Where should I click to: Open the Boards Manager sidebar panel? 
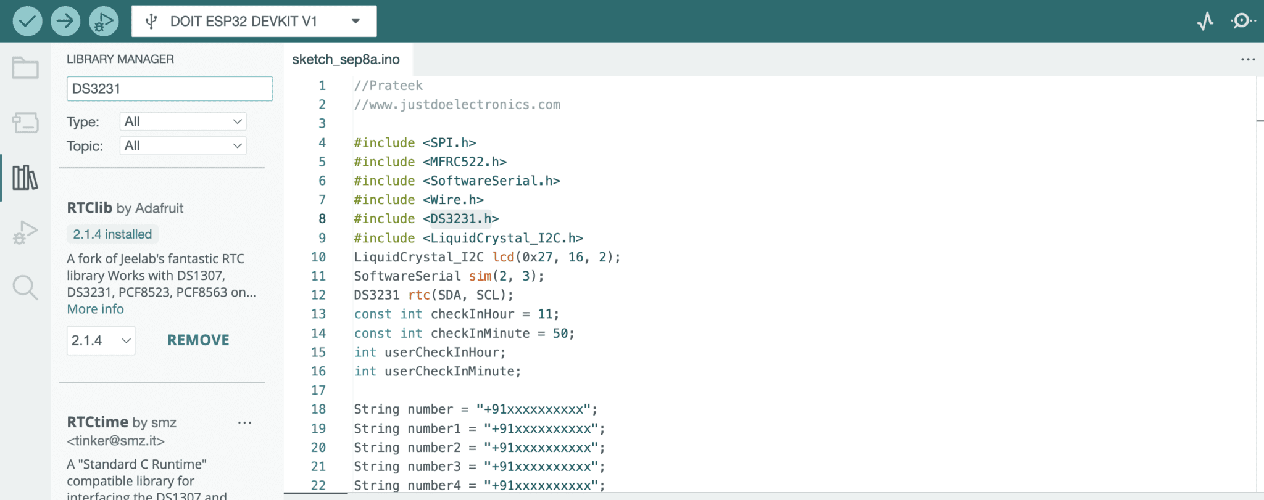(25, 123)
